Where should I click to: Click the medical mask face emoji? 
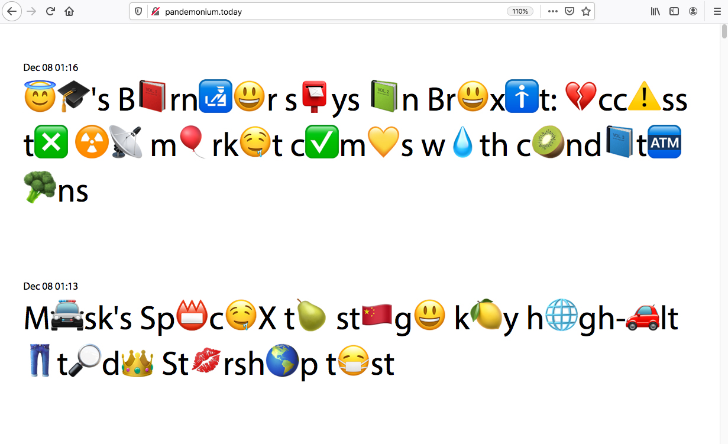354,361
